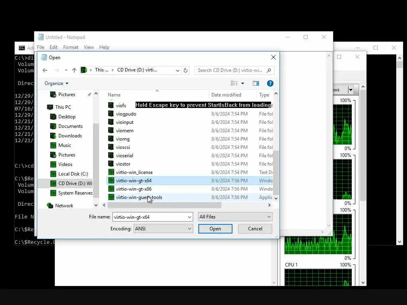Image resolution: width=407 pixels, height=305 pixels.
Task: Open the All Files type dropdown
Action: (x=269, y=217)
